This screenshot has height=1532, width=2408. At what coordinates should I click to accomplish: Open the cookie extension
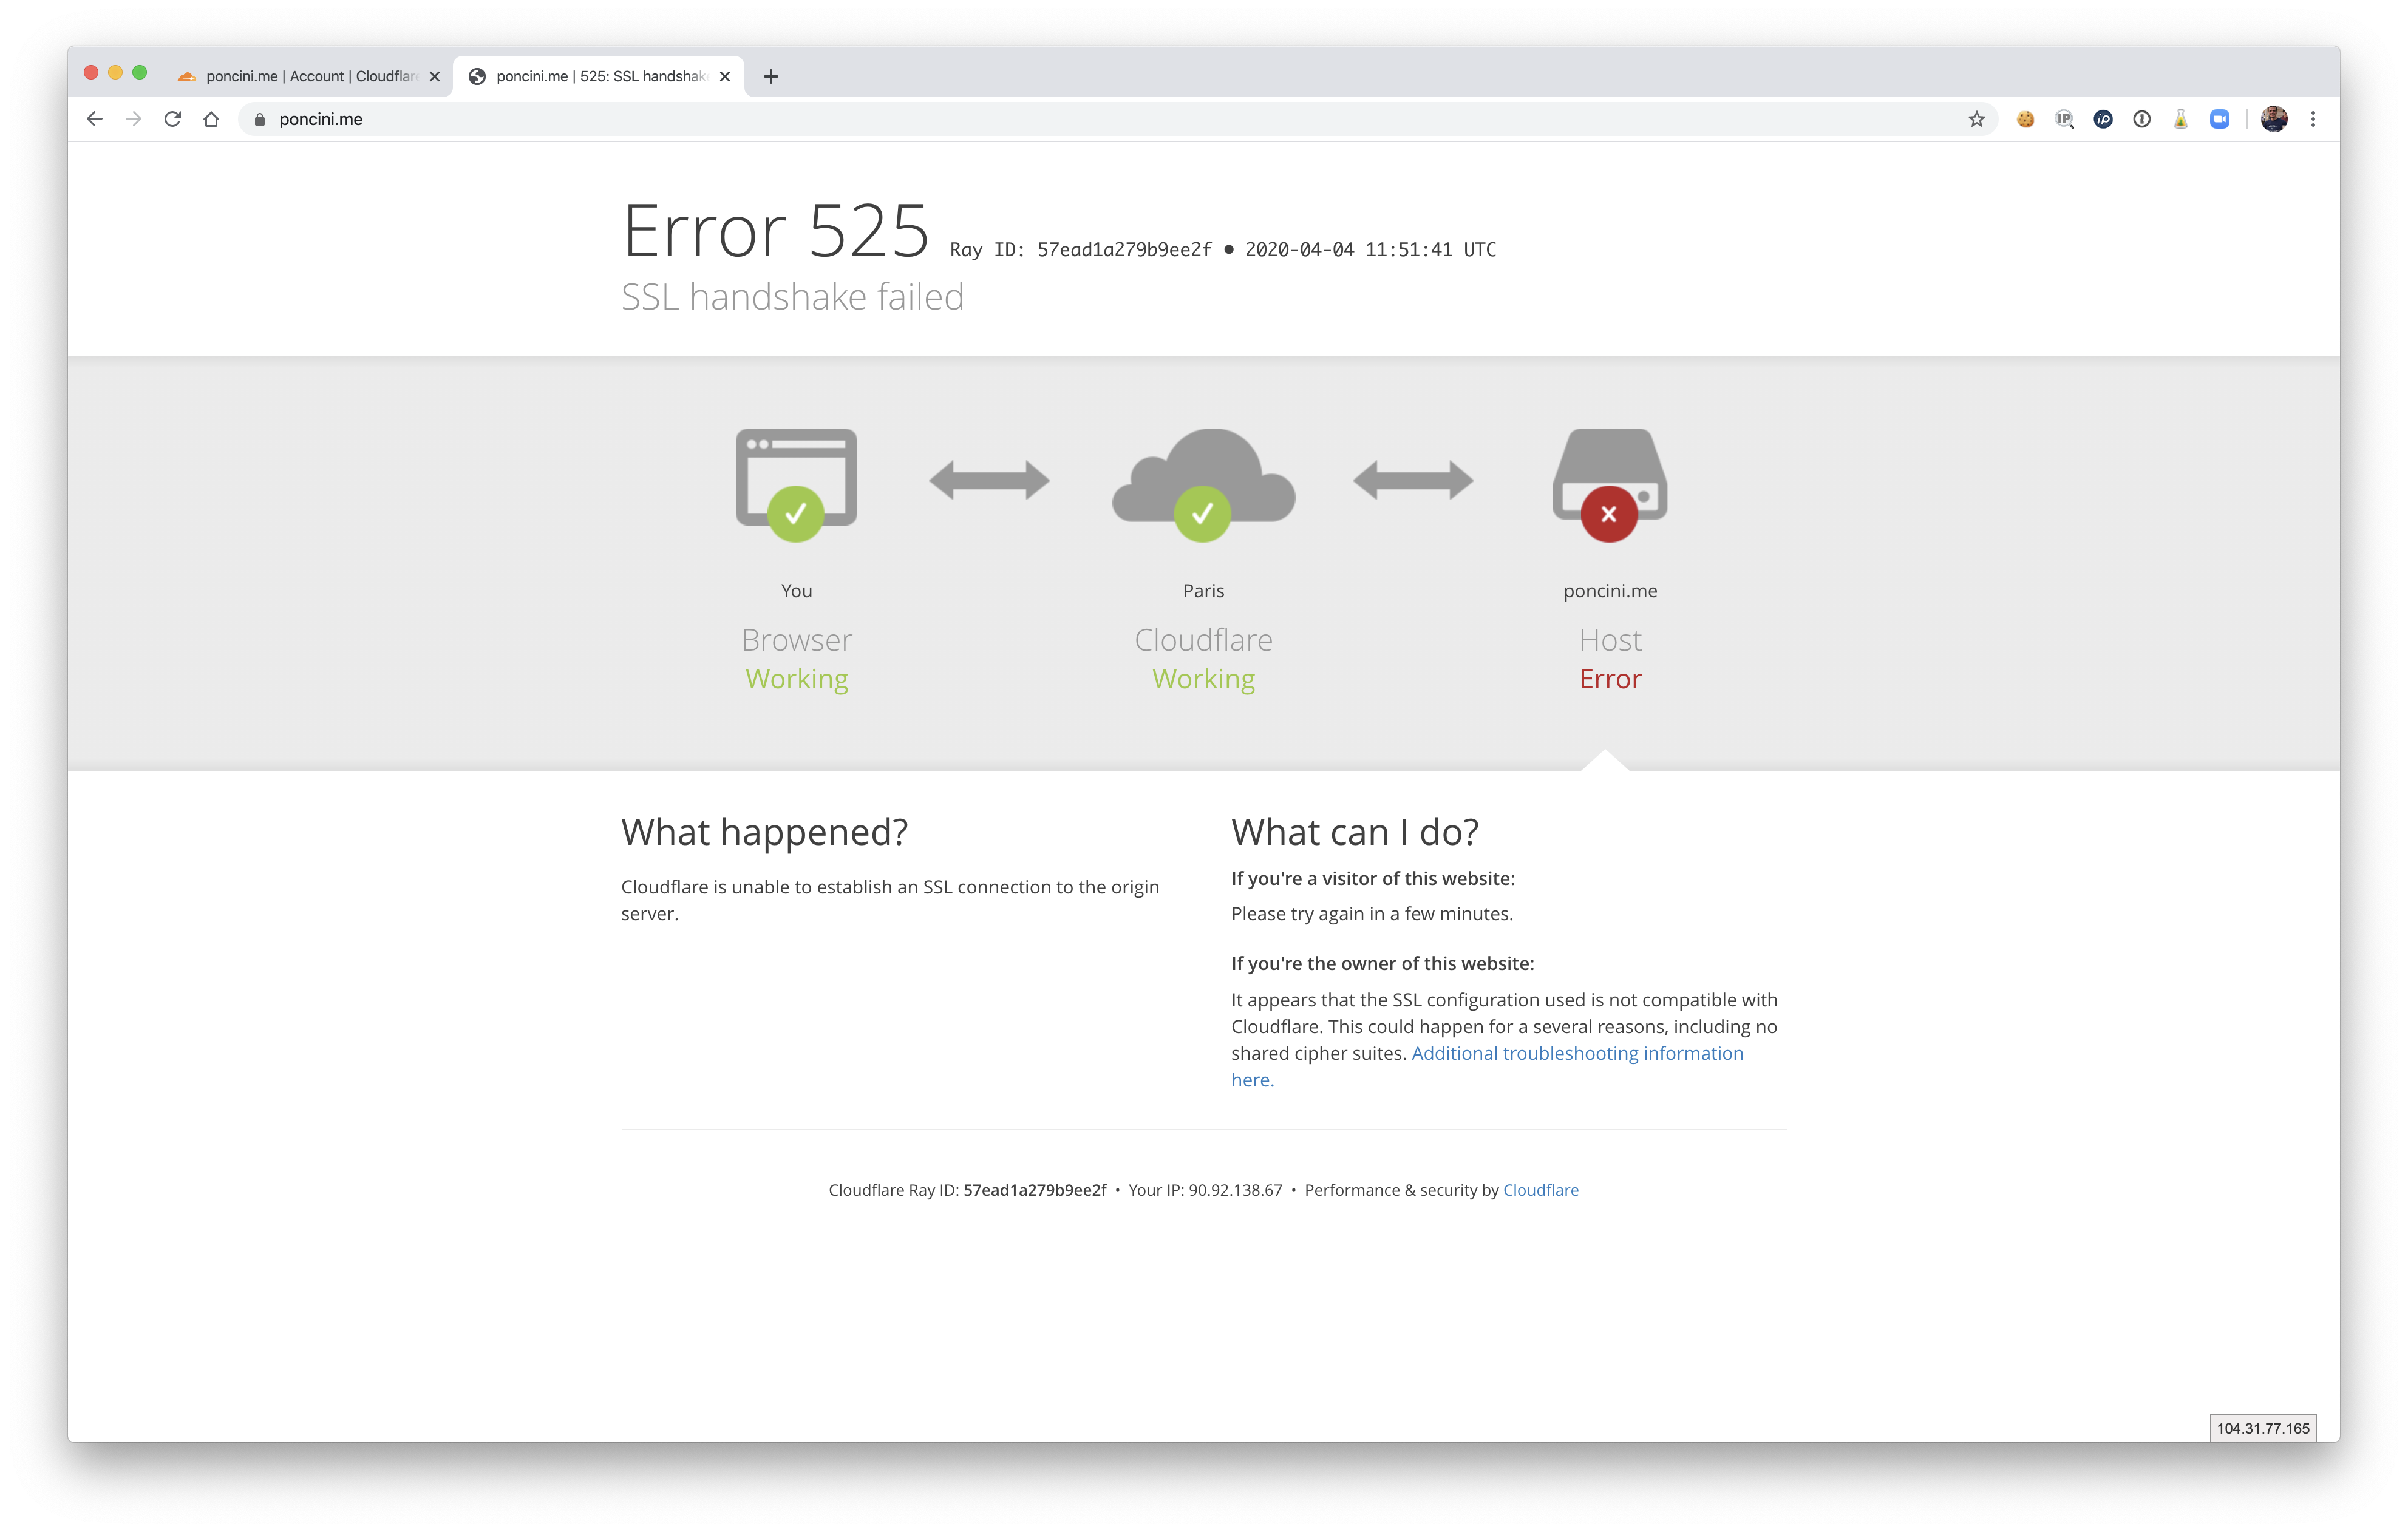pos(2025,119)
